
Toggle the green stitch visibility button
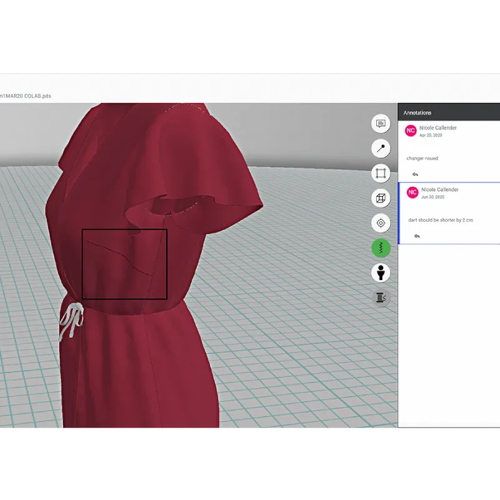[381, 247]
